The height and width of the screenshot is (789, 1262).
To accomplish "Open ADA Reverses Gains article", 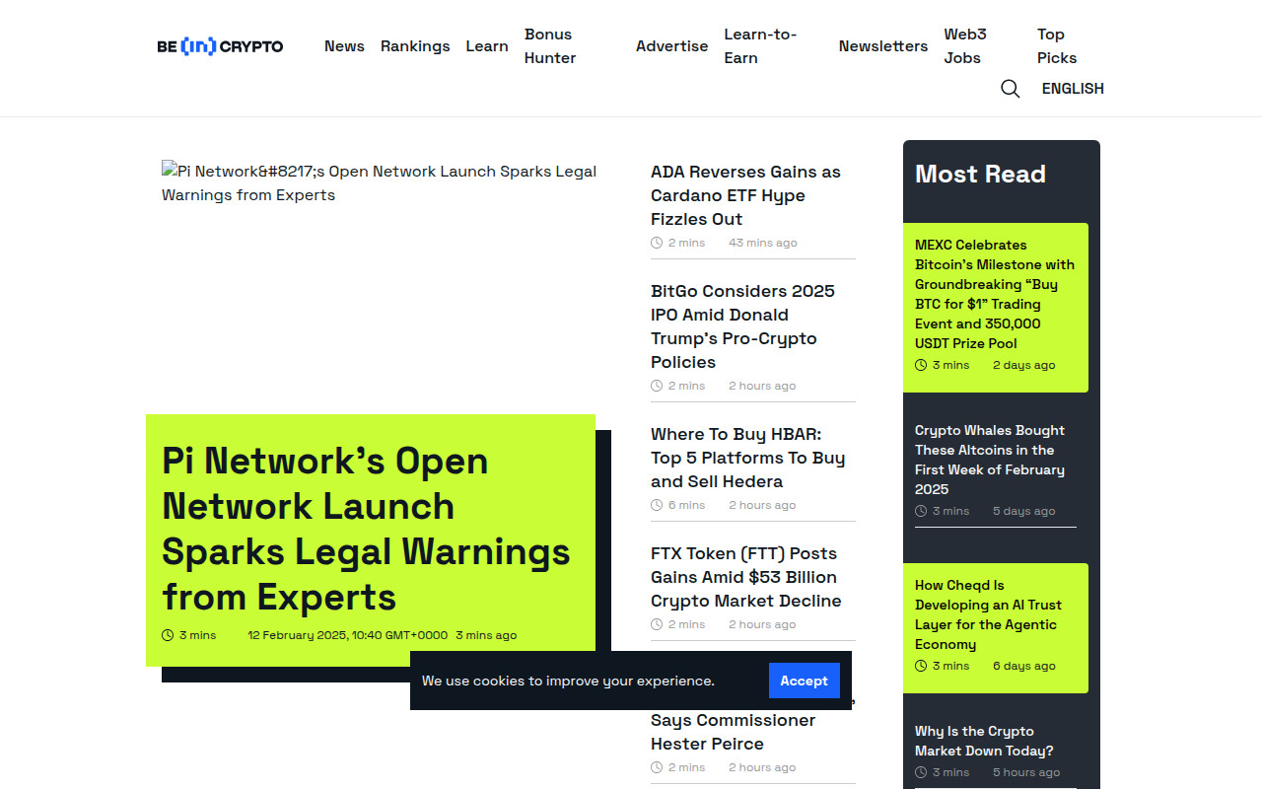I will (745, 195).
